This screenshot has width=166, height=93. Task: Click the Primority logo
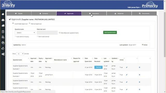pyautogui.click(x=150, y=5)
